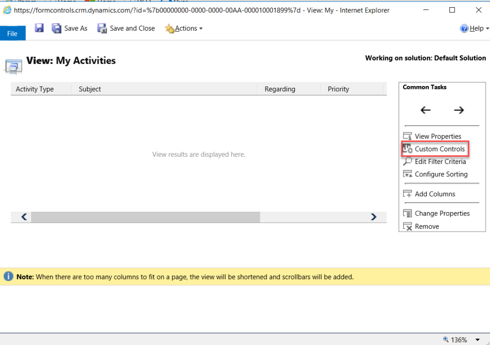Open the Actions dropdown menu
This screenshot has height=345, width=490.
point(184,28)
